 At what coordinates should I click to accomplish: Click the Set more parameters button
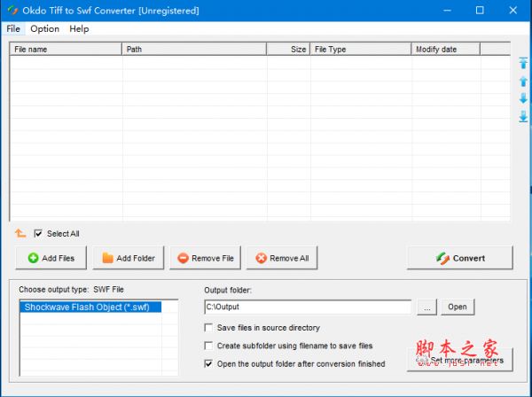coord(460,360)
